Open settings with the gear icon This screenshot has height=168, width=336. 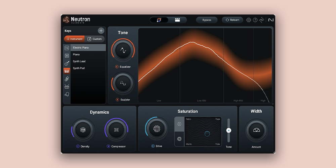(249, 20)
